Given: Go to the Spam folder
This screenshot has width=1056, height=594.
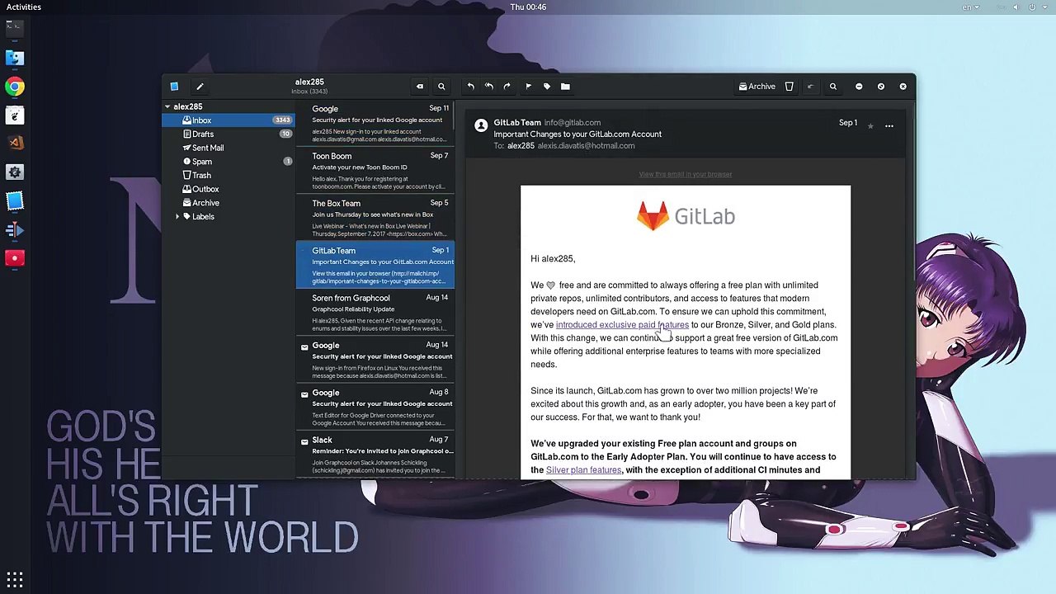Looking at the screenshot, I should pyautogui.click(x=229, y=162).
